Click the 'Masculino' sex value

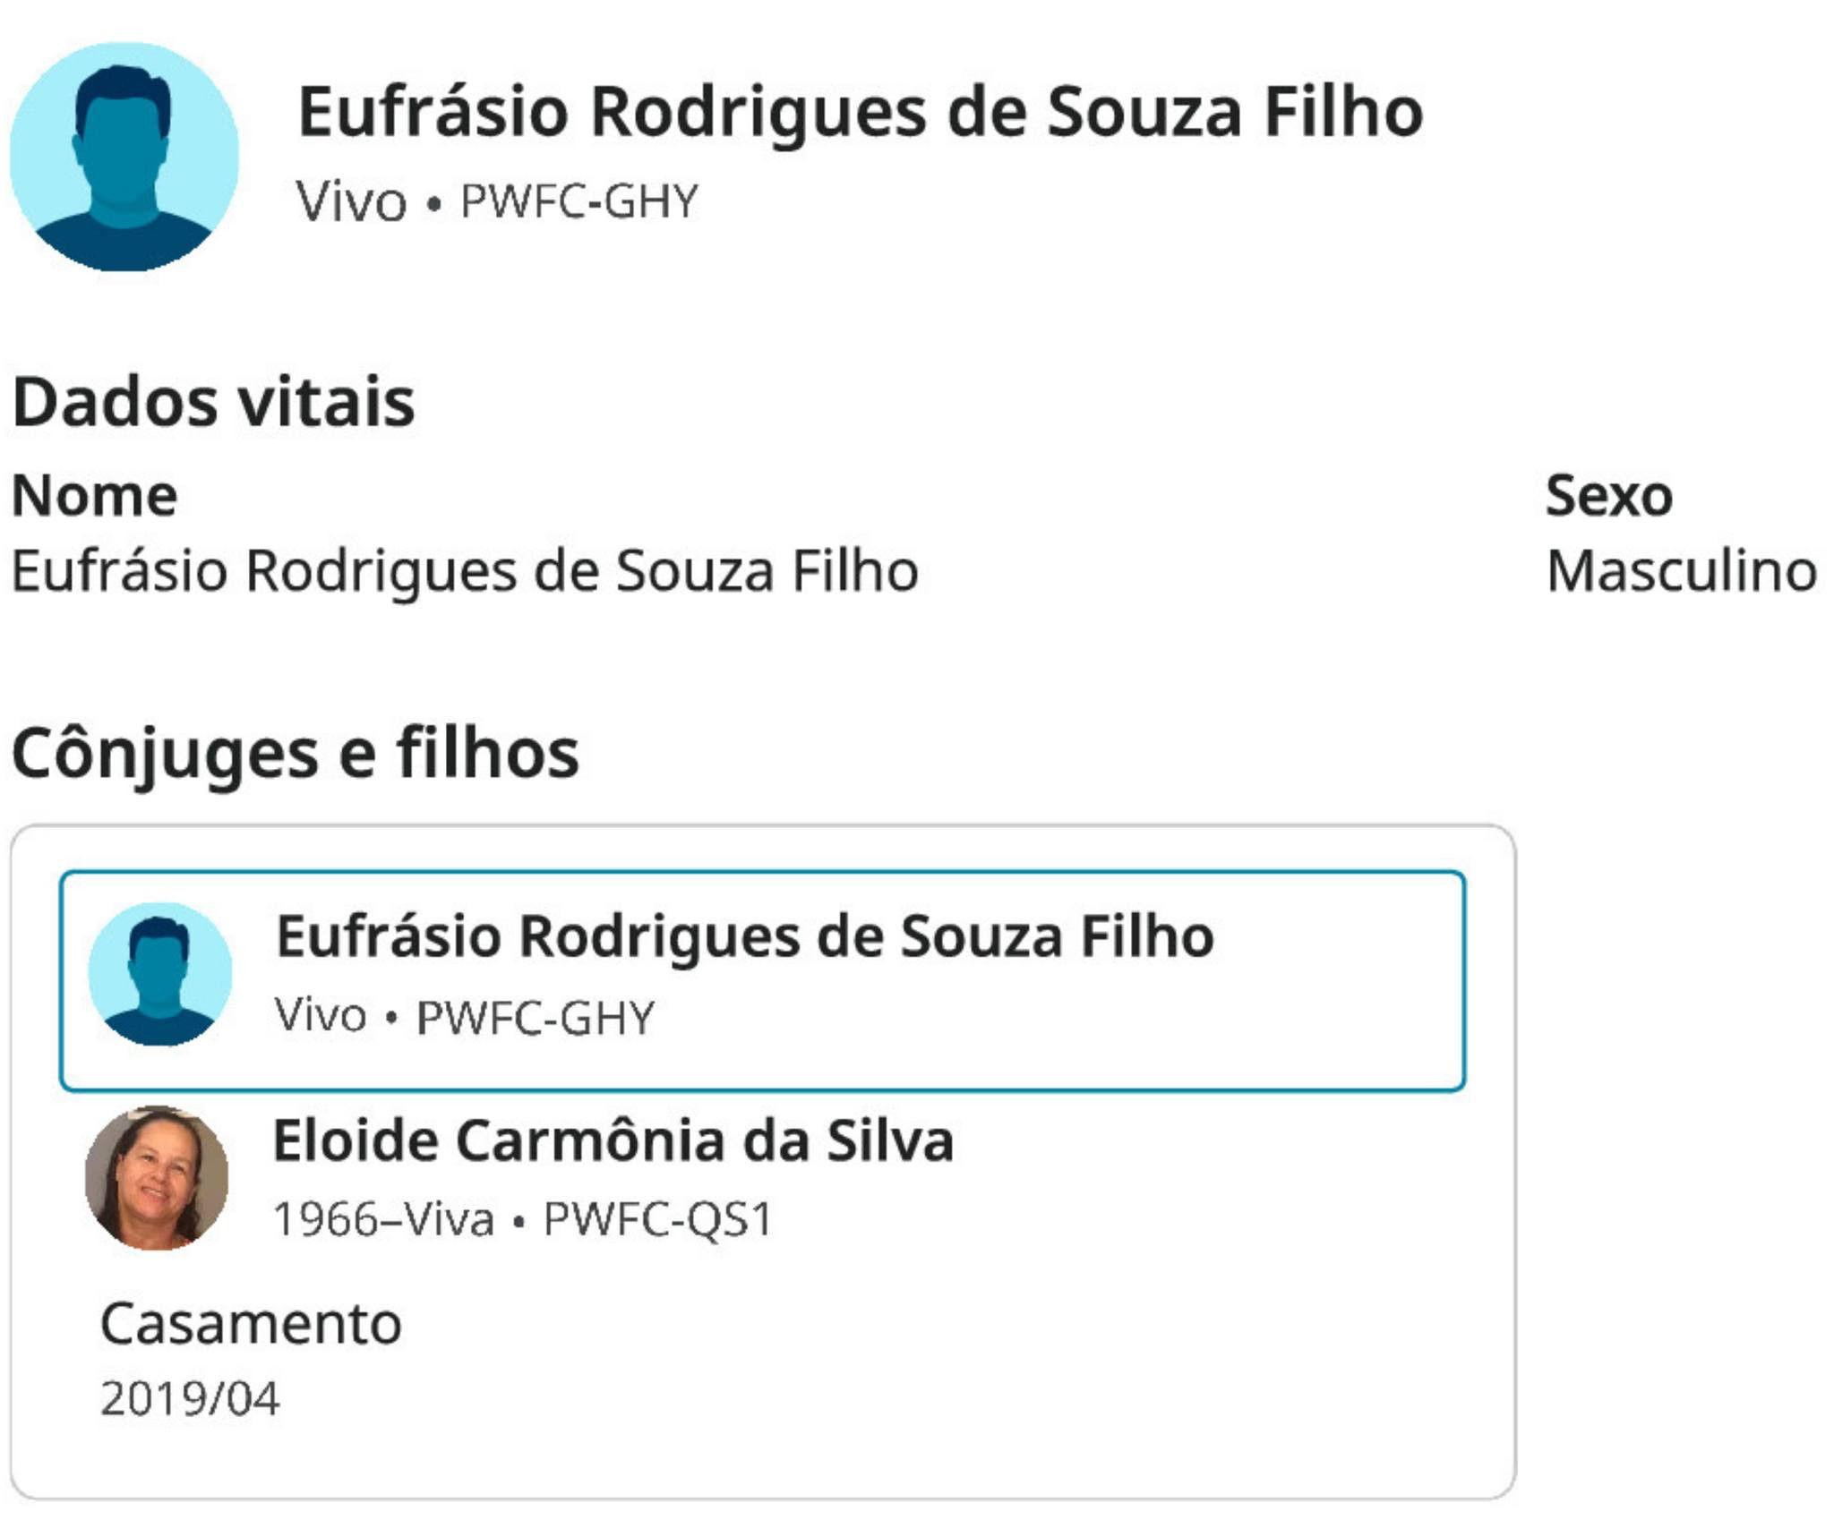point(1681,571)
